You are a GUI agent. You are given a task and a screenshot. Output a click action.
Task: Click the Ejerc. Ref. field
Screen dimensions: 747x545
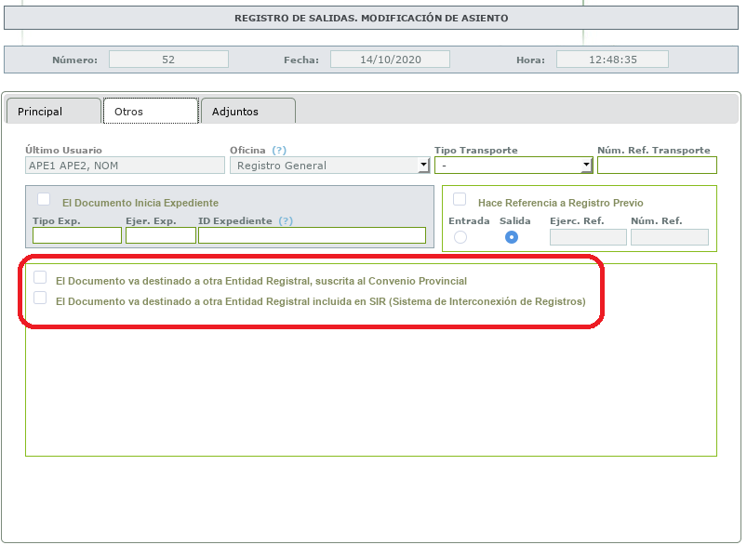(x=588, y=237)
